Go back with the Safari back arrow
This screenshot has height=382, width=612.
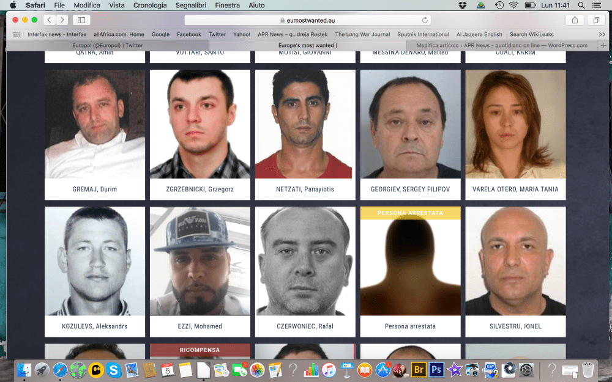[x=49, y=20]
